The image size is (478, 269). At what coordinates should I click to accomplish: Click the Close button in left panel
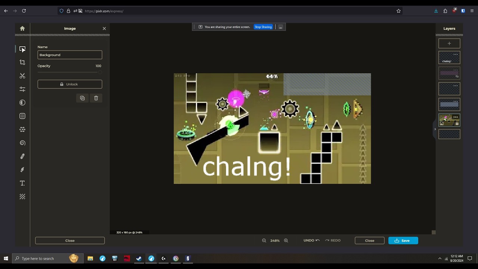pyautogui.click(x=70, y=241)
